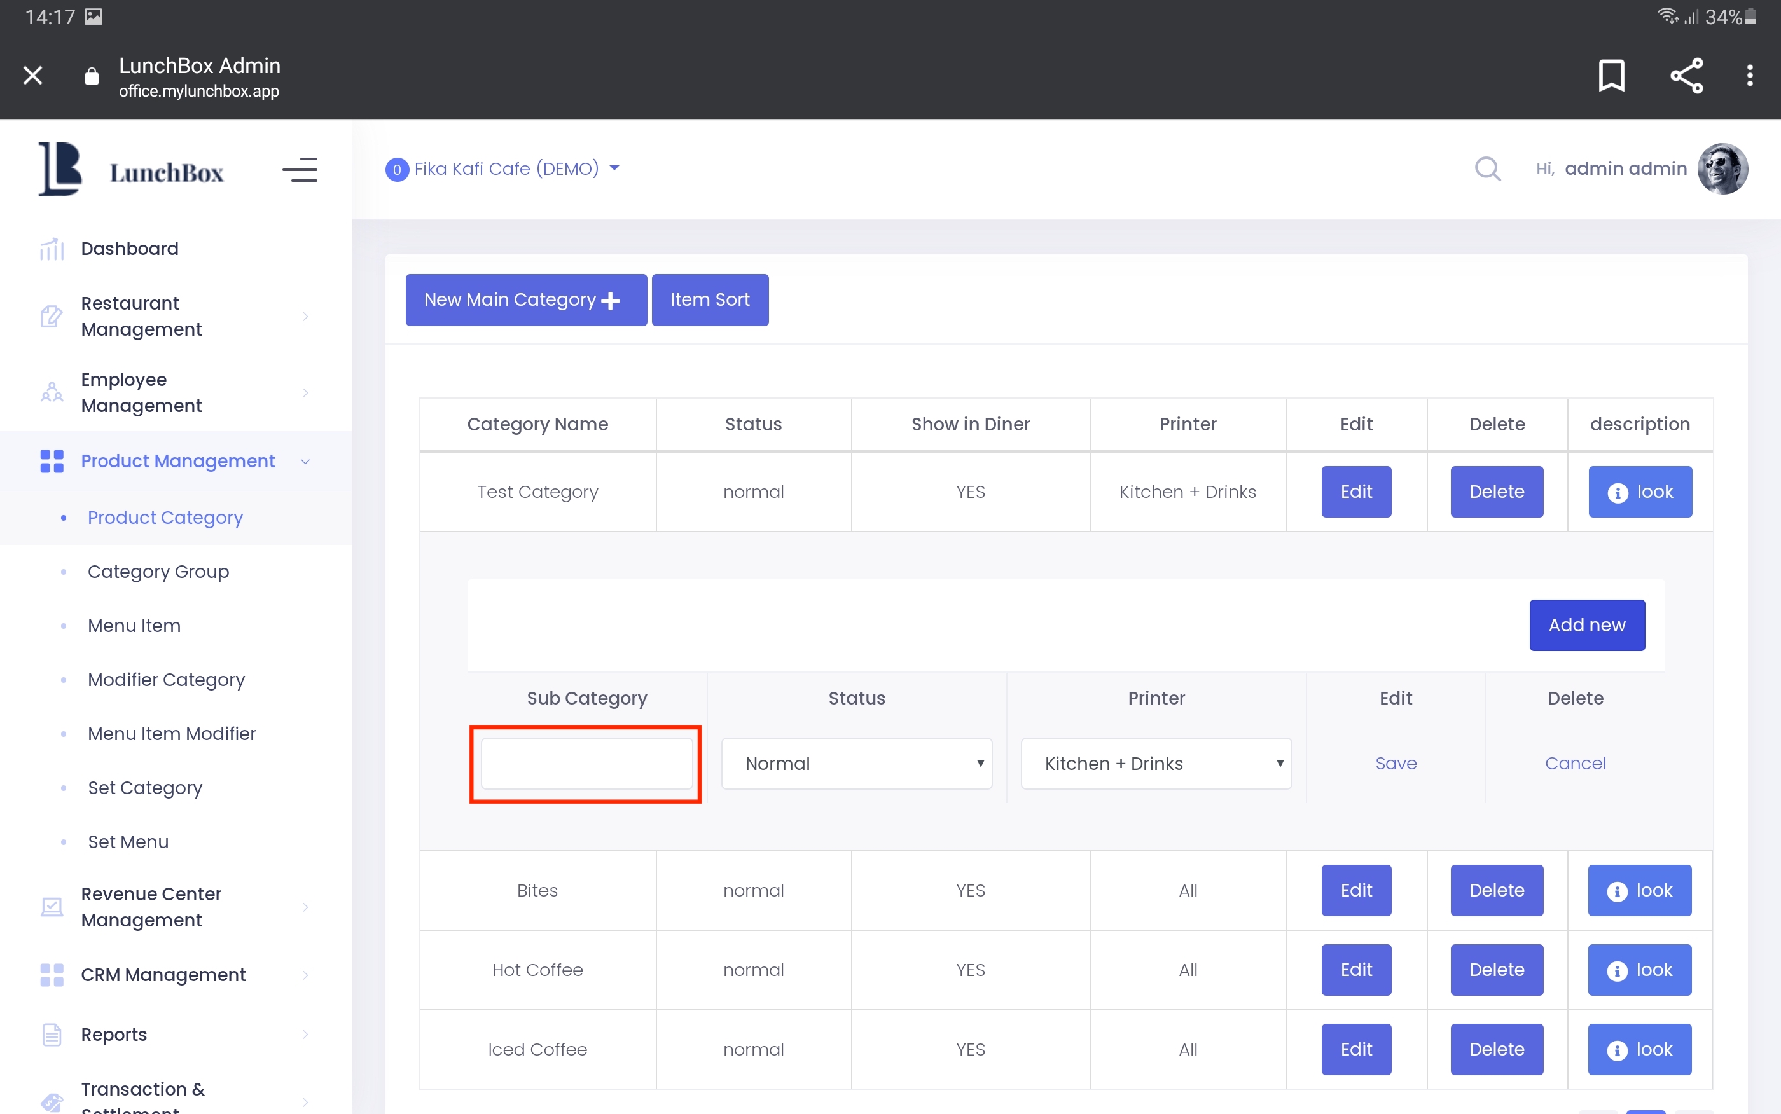Image resolution: width=1781 pixels, height=1114 pixels.
Task: Click the Sub Category name input field
Action: [x=586, y=763]
